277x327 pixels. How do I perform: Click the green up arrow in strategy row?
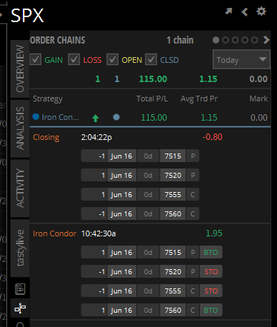coord(96,118)
